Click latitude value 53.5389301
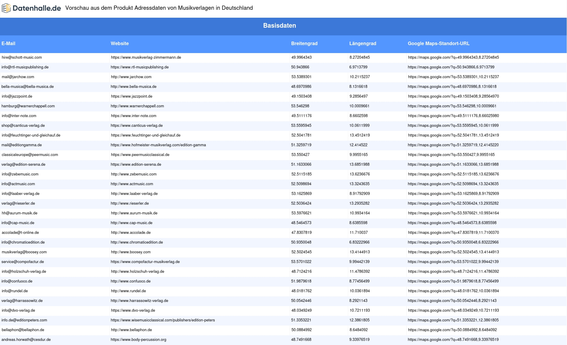 pyautogui.click(x=302, y=77)
